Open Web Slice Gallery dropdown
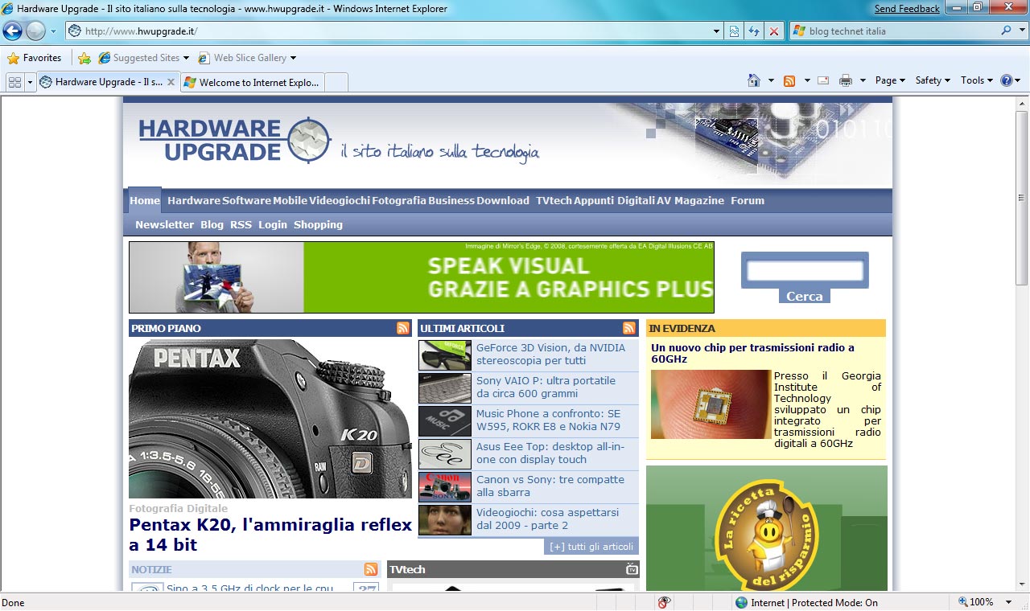 (x=247, y=58)
